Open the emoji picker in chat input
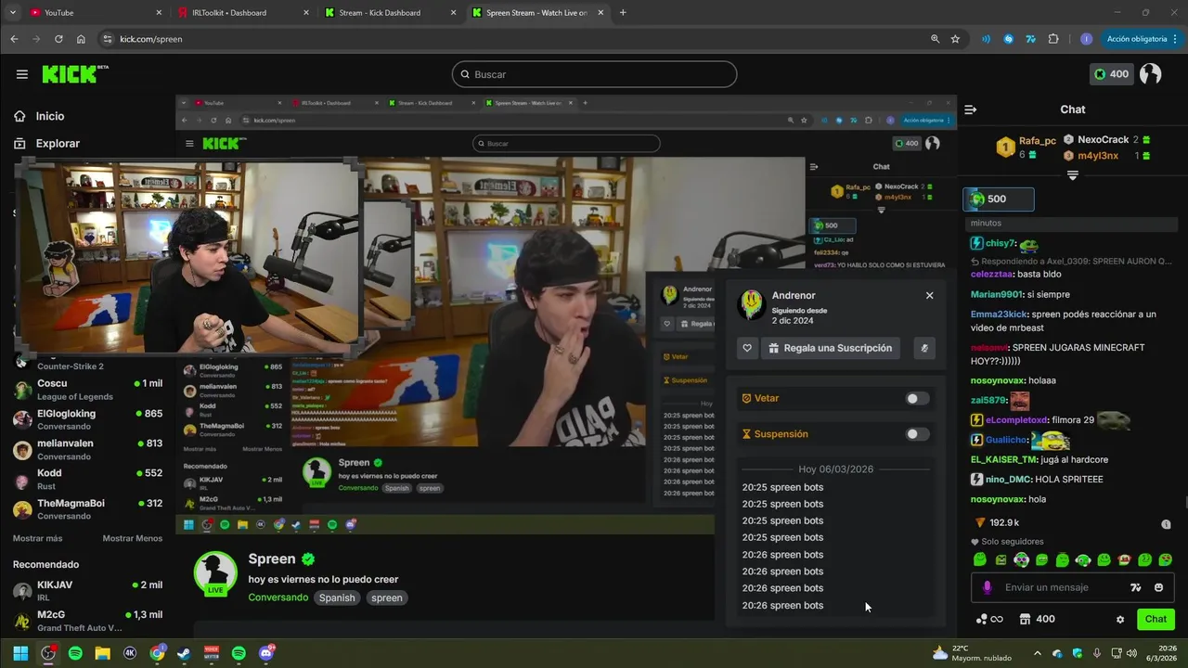1188x668 pixels. [1158, 587]
